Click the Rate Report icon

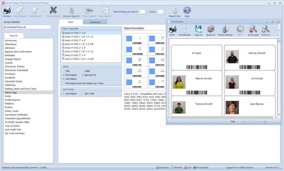tap(105, 10)
